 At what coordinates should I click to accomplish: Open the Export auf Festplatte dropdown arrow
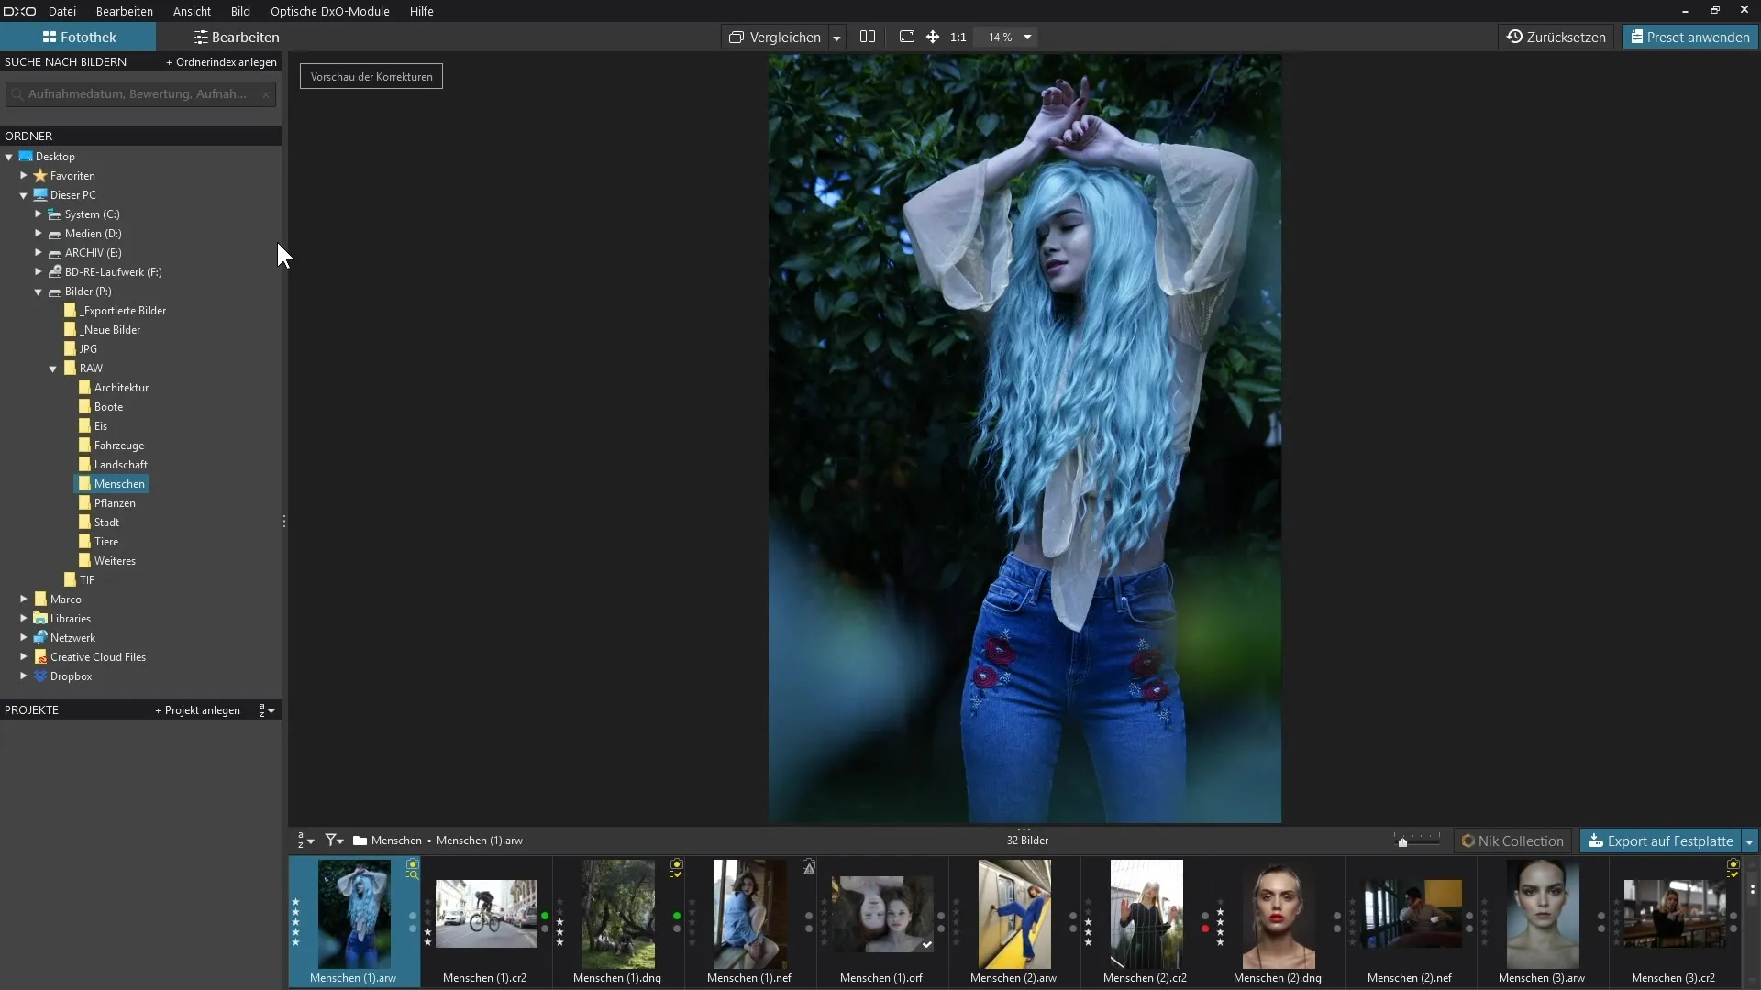coord(1749,841)
